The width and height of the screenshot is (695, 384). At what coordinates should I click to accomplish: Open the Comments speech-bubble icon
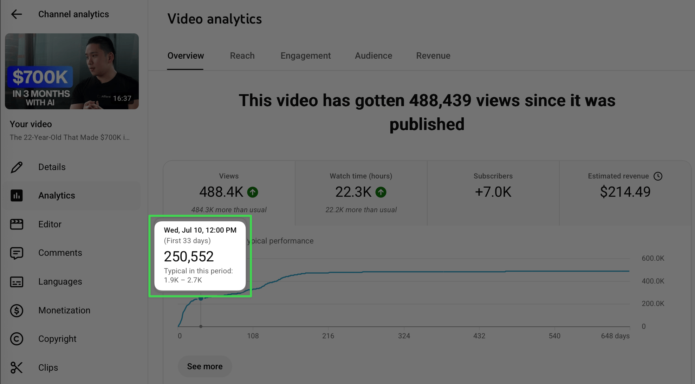(x=17, y=253)
